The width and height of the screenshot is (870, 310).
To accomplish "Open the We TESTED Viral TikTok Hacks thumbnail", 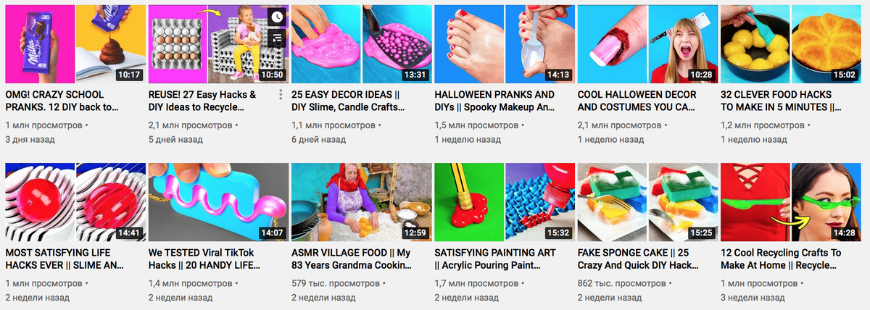I will click(x=218, y=202).
